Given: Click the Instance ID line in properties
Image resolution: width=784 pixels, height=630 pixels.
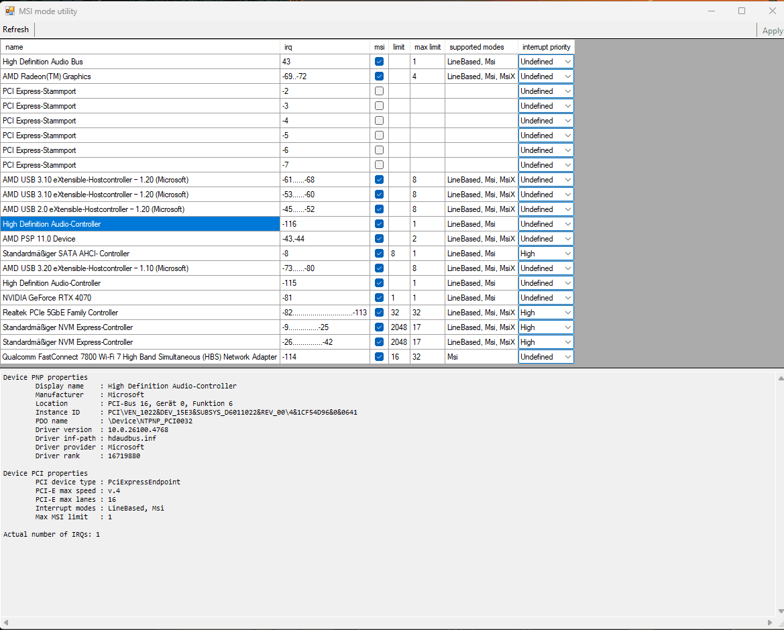Looking at the screenshot, I should [196, 413].
